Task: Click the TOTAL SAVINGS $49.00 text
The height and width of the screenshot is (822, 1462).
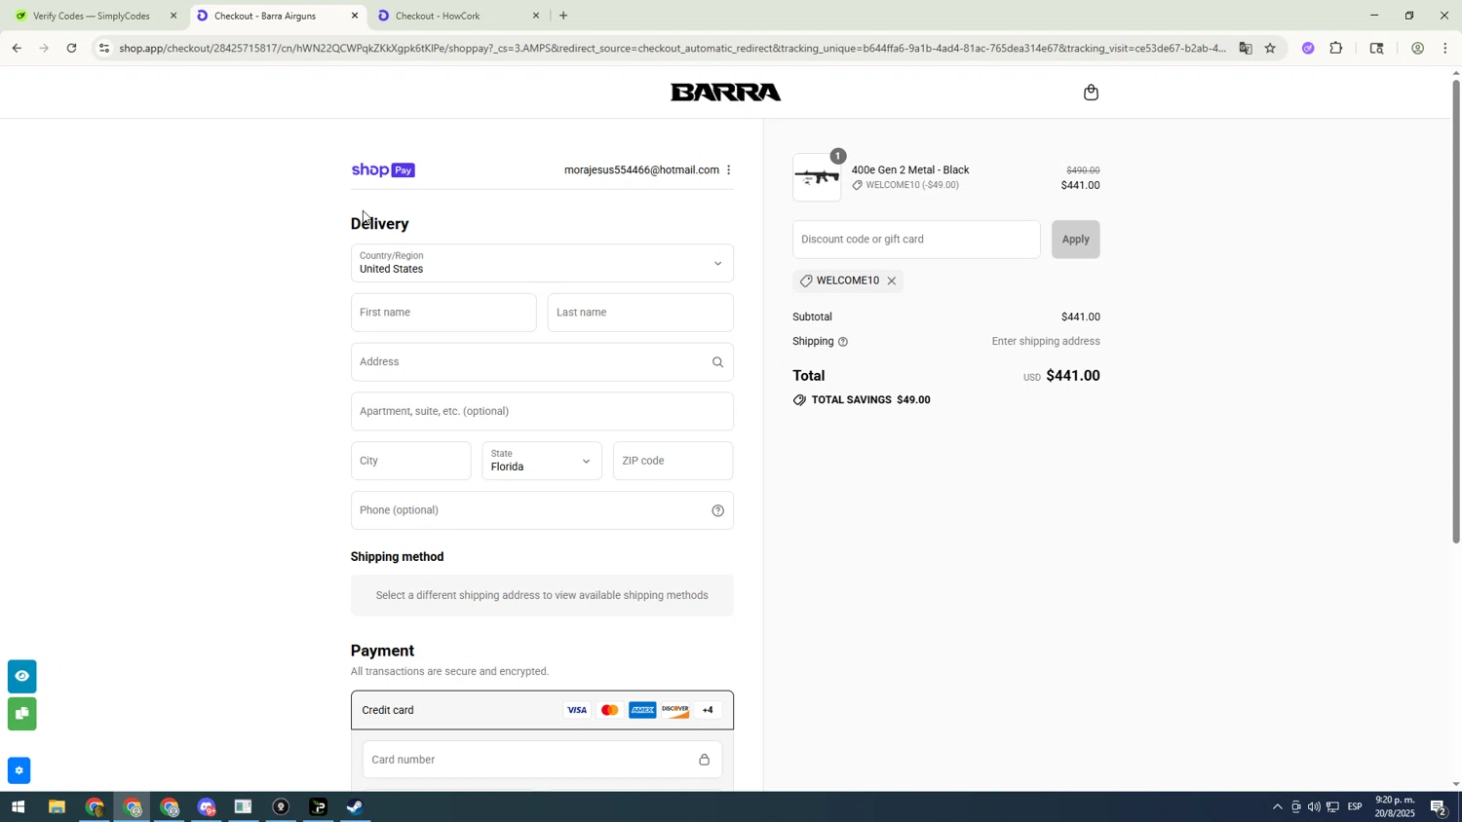Action: tap(870, 400)
